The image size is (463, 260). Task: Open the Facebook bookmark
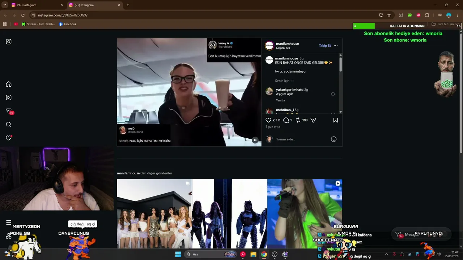coord(68,24)
